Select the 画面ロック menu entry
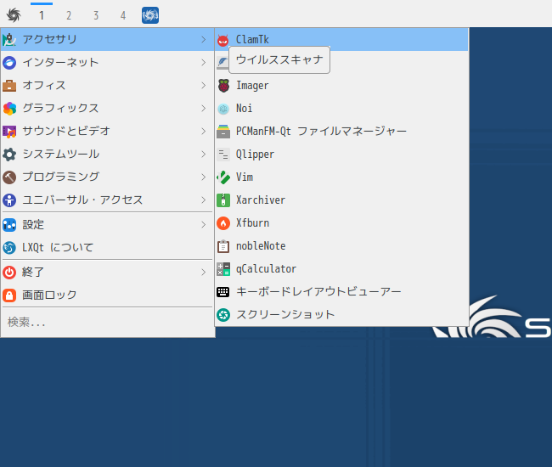Image resolution: width=552 pixels, height=467 pixels. pyautogui.click(x=107, y=295)
